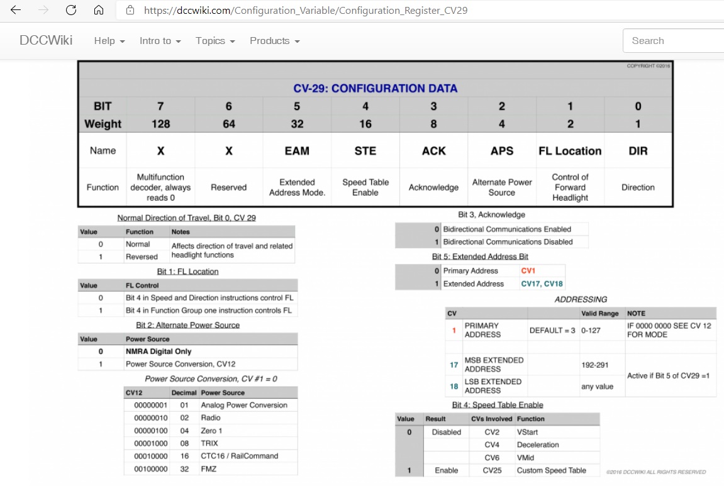724x486 pixels.
Task: Click the 'CV25' cell in the Enable row
Action: coord(492,470)
